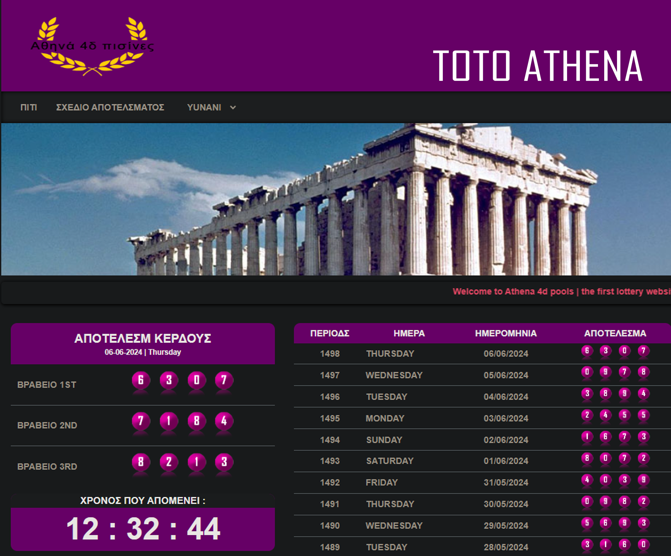The image size is (671, 556).
Task: Click the 12 : 32 : 44 countdown timer
Action: (x=143, y=529)
